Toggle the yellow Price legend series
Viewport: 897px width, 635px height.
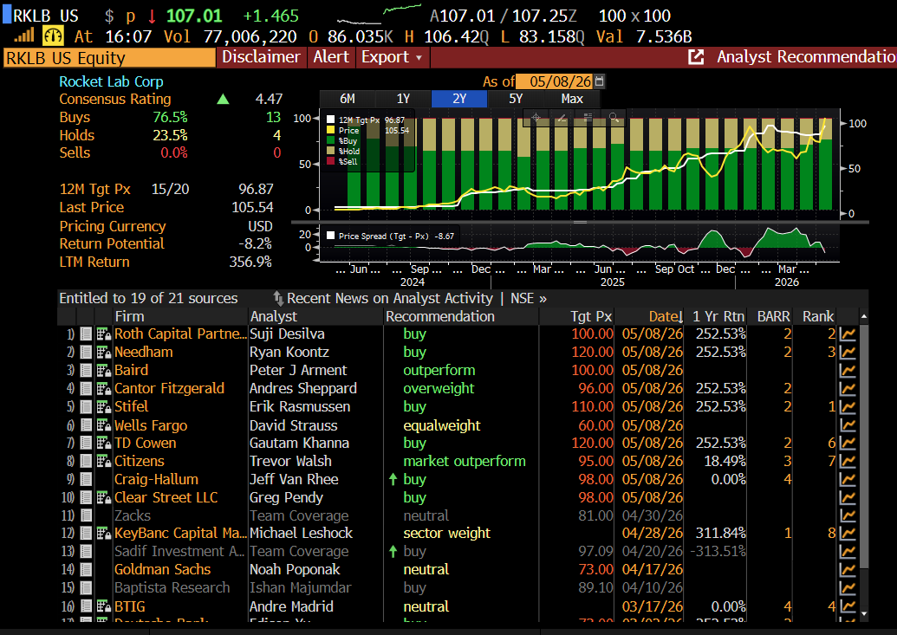click(331, 130)
